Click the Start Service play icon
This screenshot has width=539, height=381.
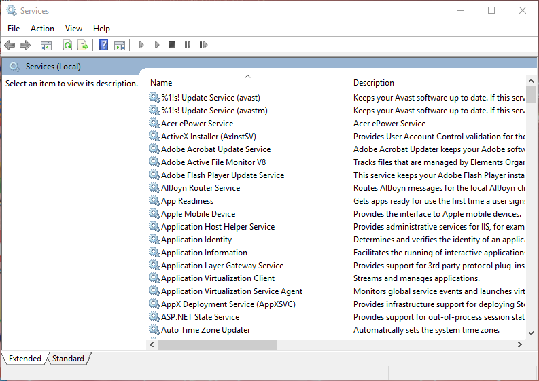(141, 45)
